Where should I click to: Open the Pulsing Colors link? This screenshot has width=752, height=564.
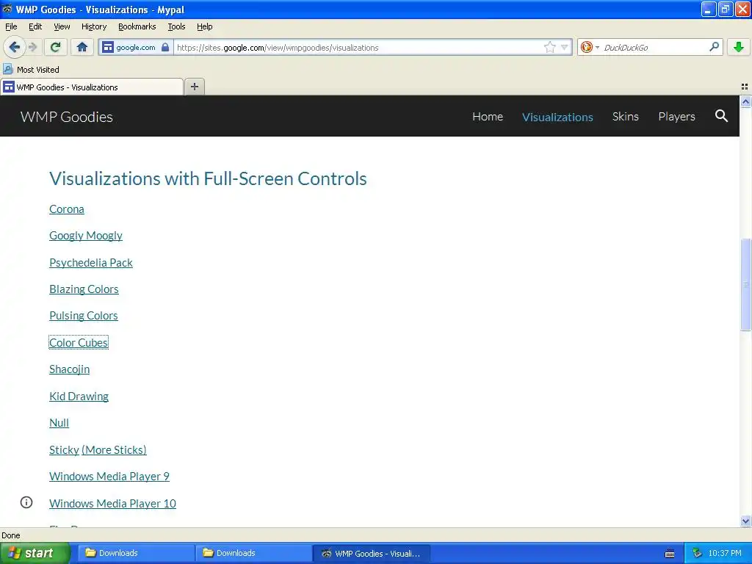tap(84, 316)
